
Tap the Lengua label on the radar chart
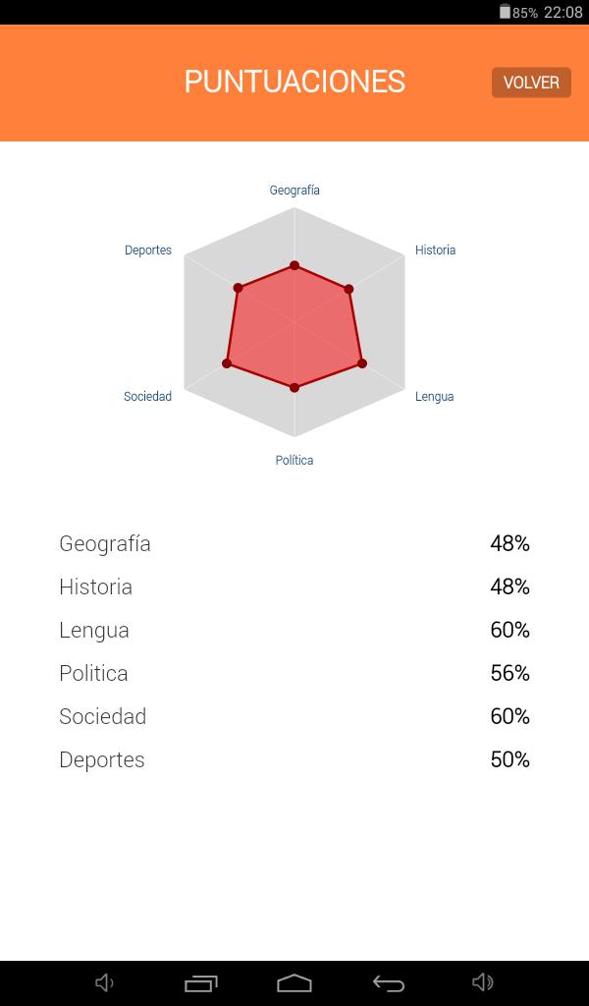[434, 397]
